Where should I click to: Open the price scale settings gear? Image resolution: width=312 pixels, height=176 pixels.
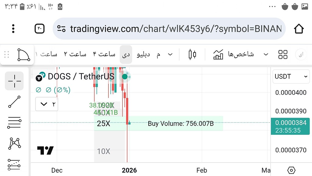(291, 170)
